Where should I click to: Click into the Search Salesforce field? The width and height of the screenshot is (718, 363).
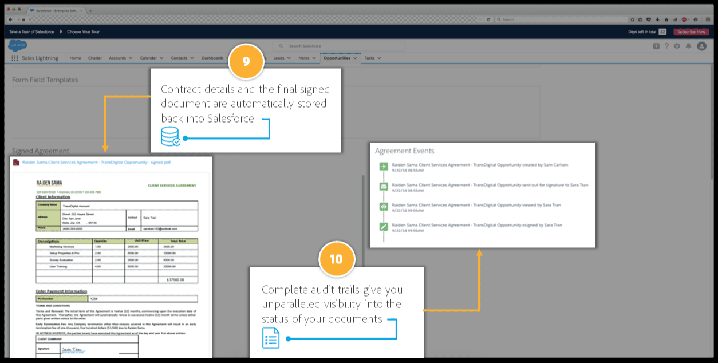click(x=339, y=46)
